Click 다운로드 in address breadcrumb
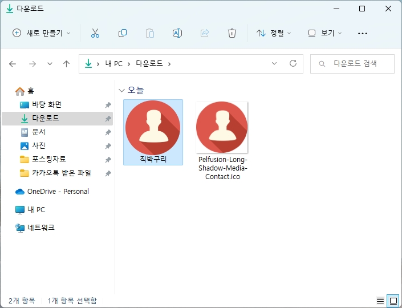Screen dimensions: 402x308 [x=149, y=63]
